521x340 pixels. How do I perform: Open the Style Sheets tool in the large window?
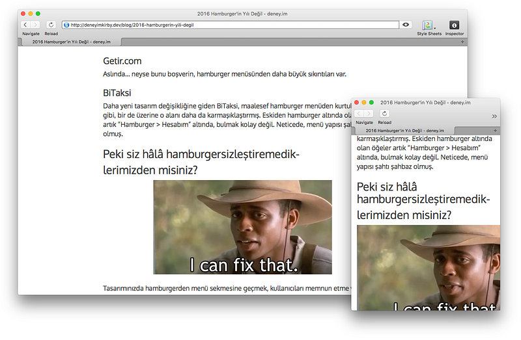[x=427, y=25]
